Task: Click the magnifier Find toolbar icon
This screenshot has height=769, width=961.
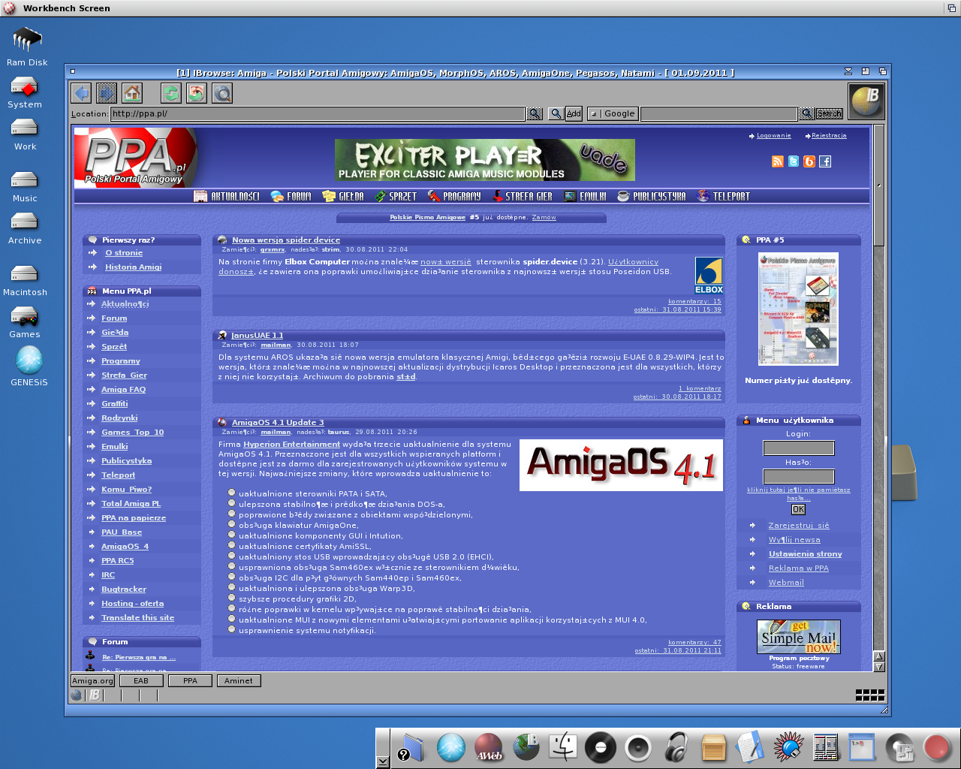Action: [x=222, y=93]
